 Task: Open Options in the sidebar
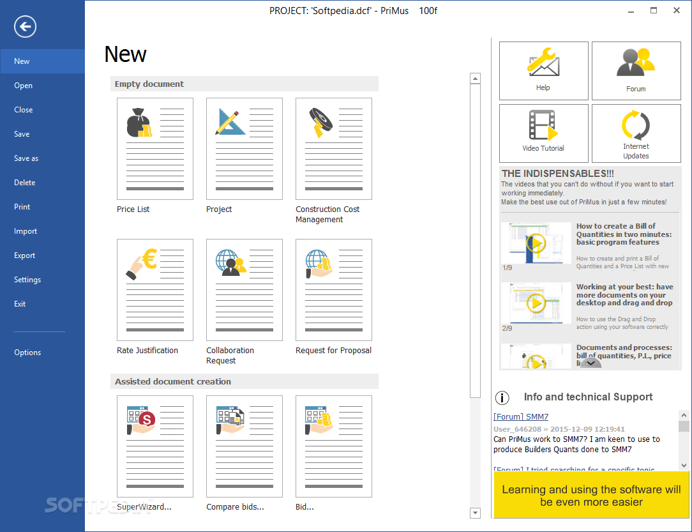(x=42, y=353)
